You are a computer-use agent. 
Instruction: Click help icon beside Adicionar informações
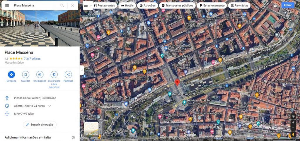click(x=73, y=137)
